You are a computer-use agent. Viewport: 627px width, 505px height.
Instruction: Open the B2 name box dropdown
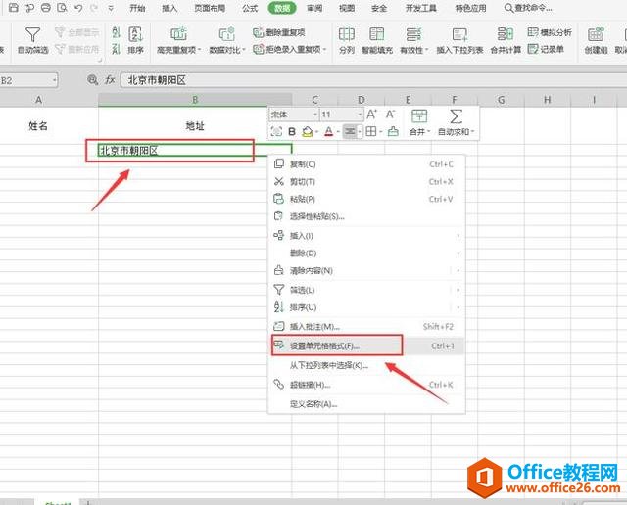(55, 80)
